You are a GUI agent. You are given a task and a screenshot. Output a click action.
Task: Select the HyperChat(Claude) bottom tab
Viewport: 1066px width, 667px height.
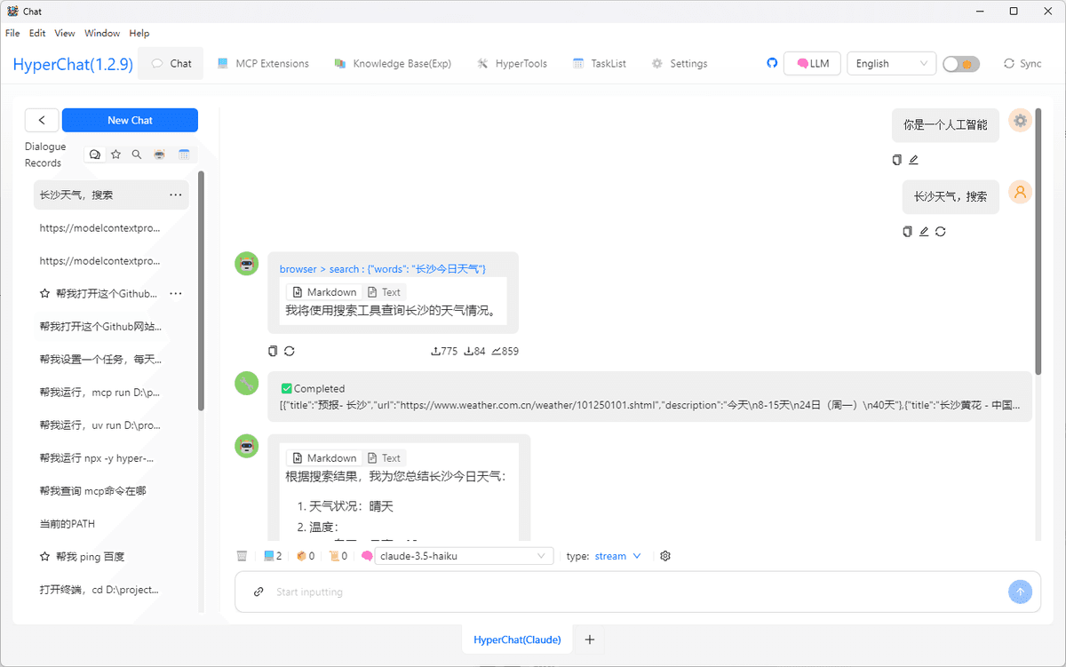pos(517,639)
